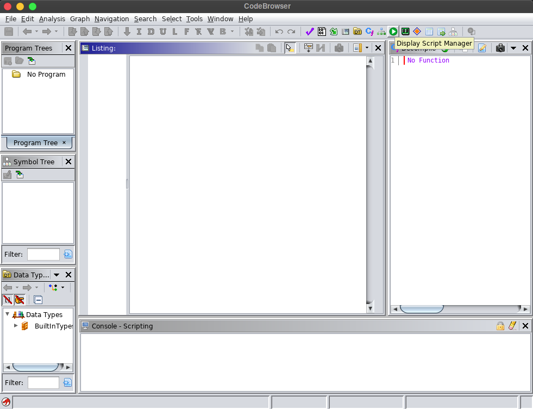Go forward to the next location with the right arrow
533x409 pixels.
coord(47,32)
